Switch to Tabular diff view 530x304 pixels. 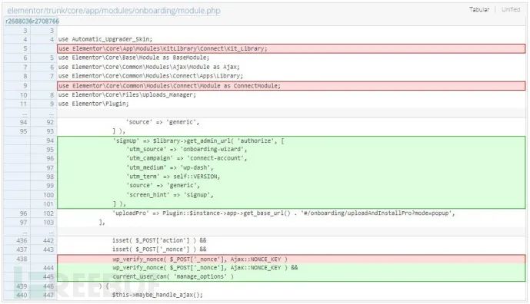[x=479, y=9]
